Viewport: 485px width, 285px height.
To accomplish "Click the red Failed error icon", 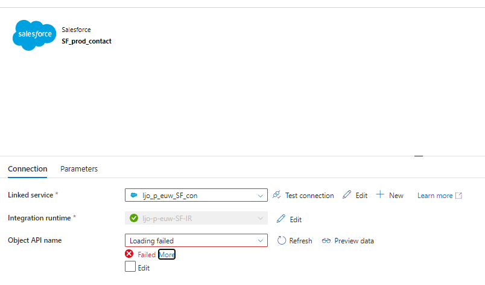I will [x=129, y=254].
